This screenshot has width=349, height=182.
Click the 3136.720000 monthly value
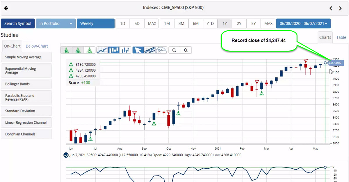(86, 64)
